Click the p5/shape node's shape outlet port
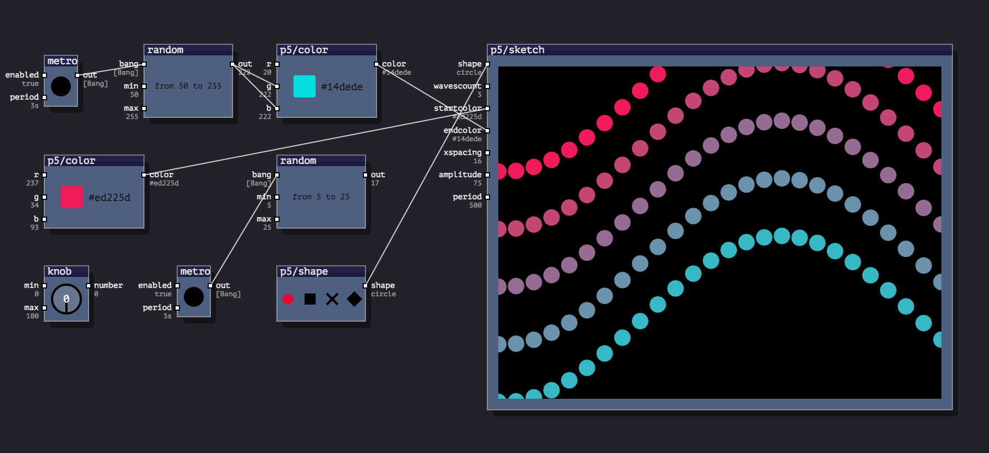The height and width of the screenshot is (453, 989). (x=365, y=286)
